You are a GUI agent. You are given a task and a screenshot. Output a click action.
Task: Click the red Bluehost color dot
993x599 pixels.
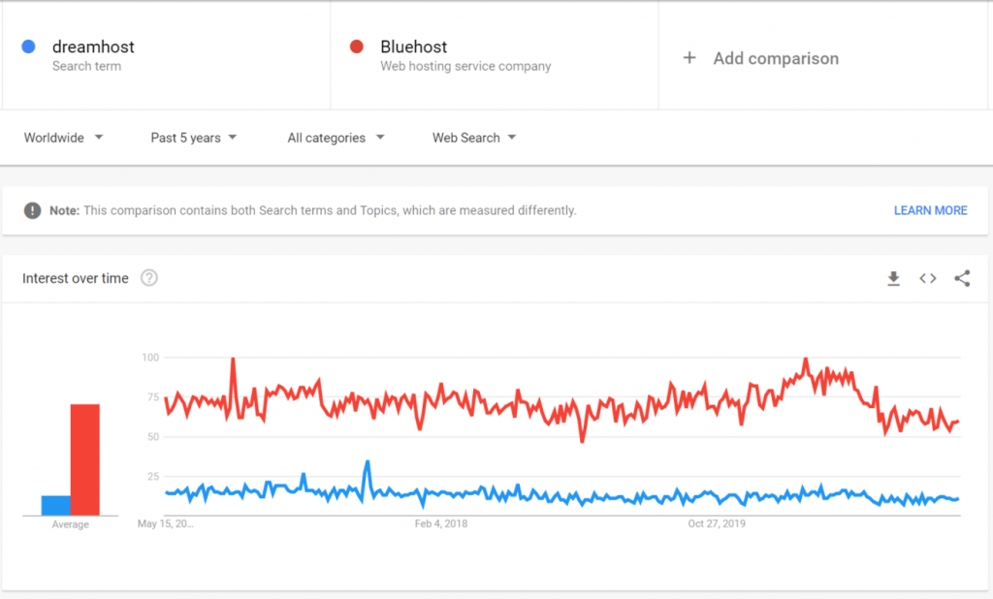coord(357,47)
